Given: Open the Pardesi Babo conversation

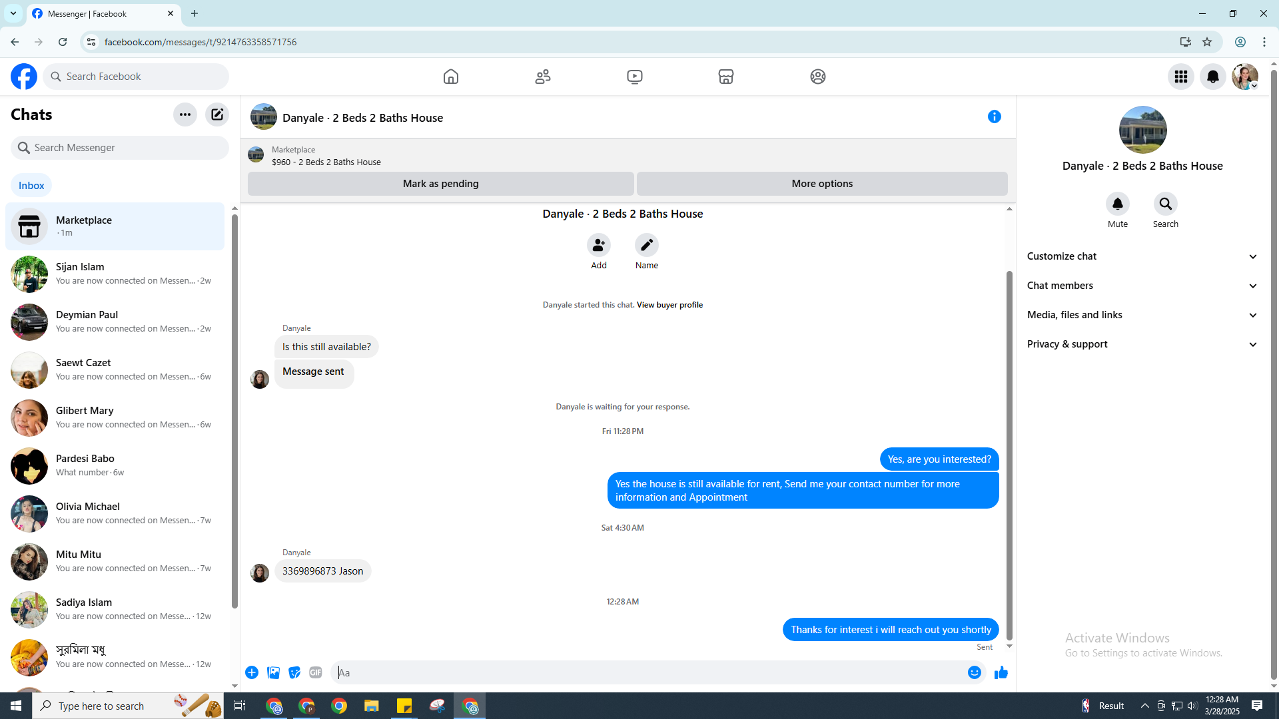Looking at the screenshot, I should point(115,466).
